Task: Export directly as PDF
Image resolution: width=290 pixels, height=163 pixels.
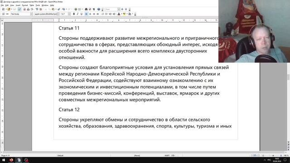Action: [x=24, y=9]
